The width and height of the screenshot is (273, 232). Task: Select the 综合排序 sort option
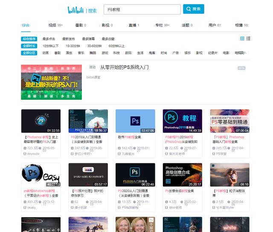coord(29,39)
